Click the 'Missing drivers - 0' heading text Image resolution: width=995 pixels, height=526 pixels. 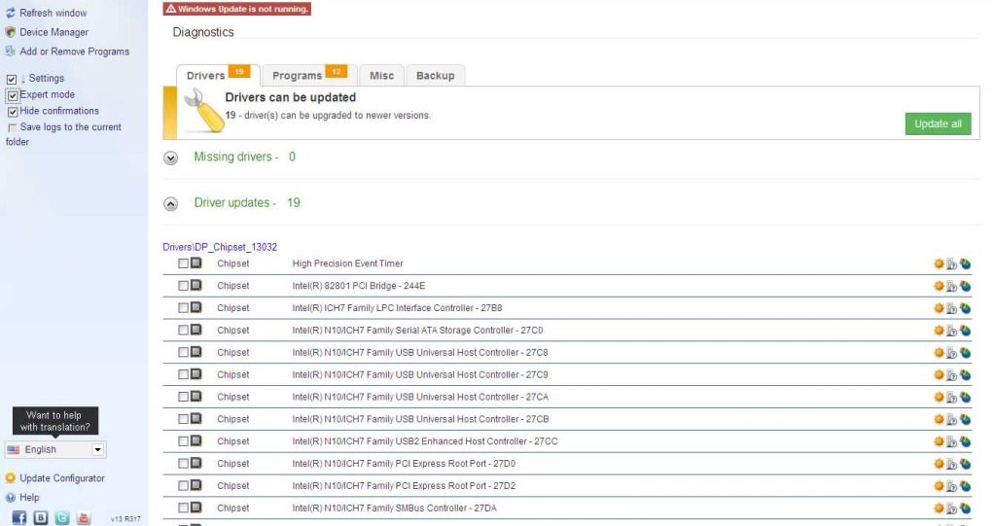(x=244, y=157)
